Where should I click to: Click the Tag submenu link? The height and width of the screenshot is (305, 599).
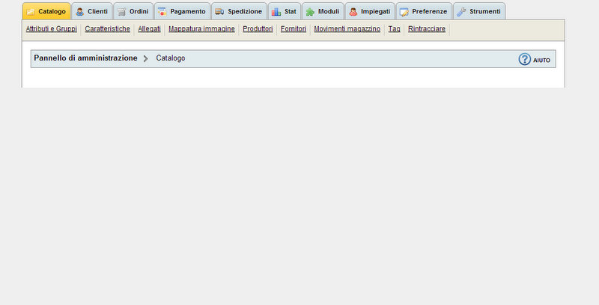coord(395,29)
